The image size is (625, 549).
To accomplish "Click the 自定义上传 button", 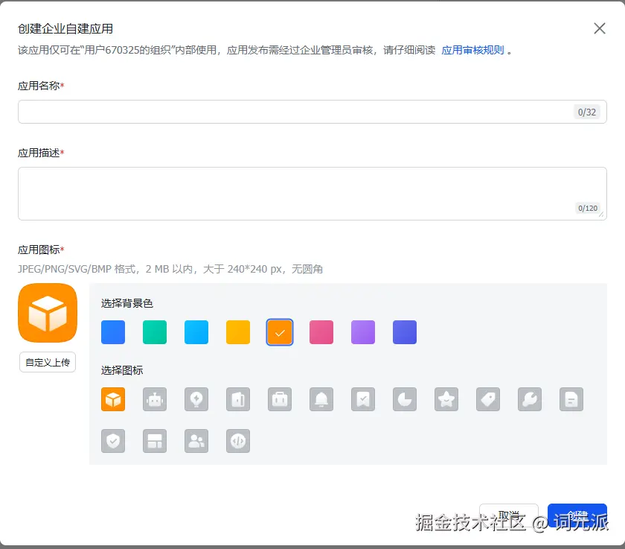I will tap(48, 362).
